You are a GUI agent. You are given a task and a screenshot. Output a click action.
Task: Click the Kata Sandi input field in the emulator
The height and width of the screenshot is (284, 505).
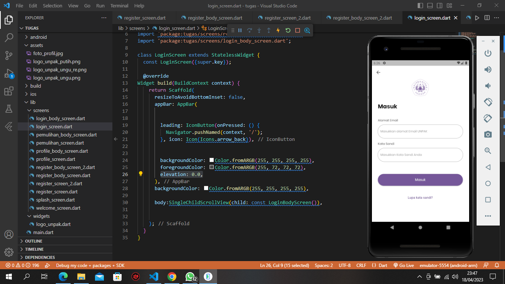tap(420, 155)
